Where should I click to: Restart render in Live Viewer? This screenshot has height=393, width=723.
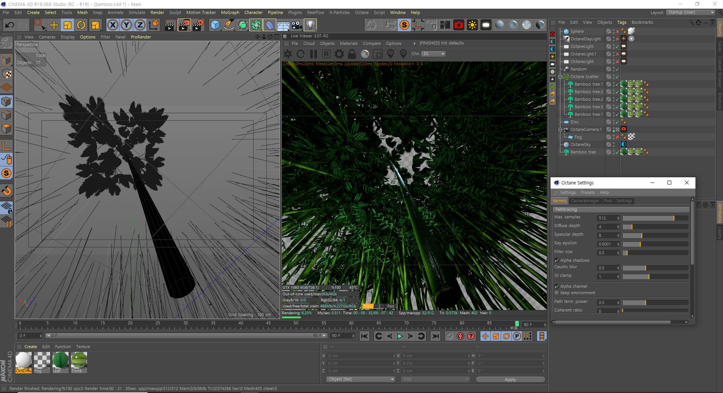pos(300,54)
